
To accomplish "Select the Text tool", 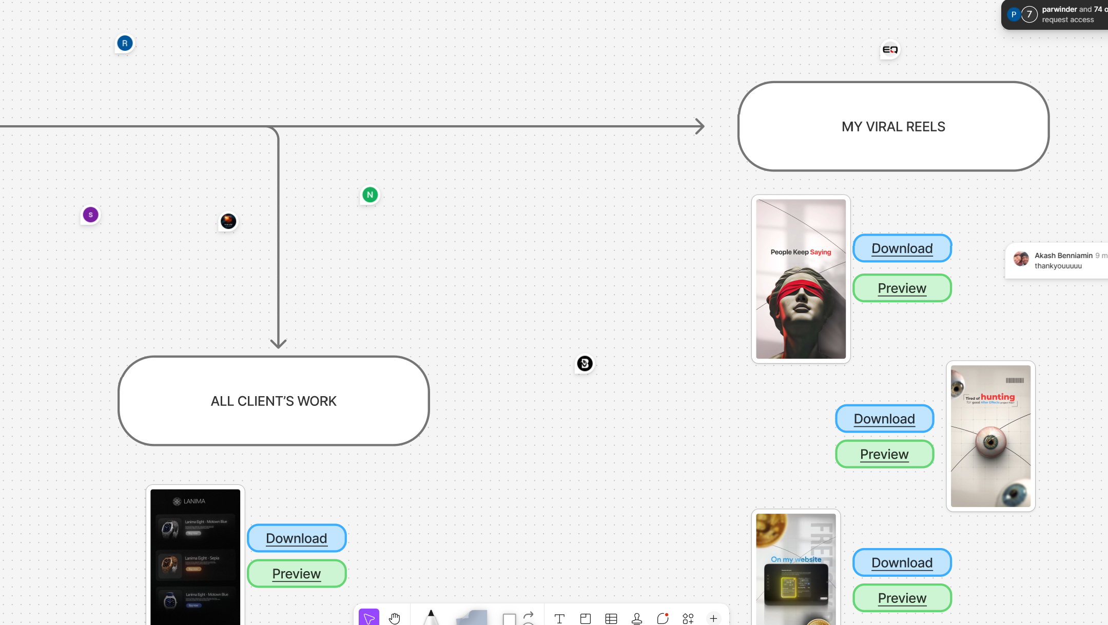I will (559, 618).
